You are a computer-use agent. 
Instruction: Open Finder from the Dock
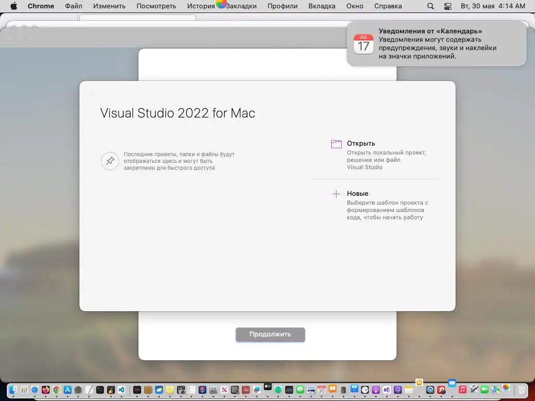click(x=13, y=390)
